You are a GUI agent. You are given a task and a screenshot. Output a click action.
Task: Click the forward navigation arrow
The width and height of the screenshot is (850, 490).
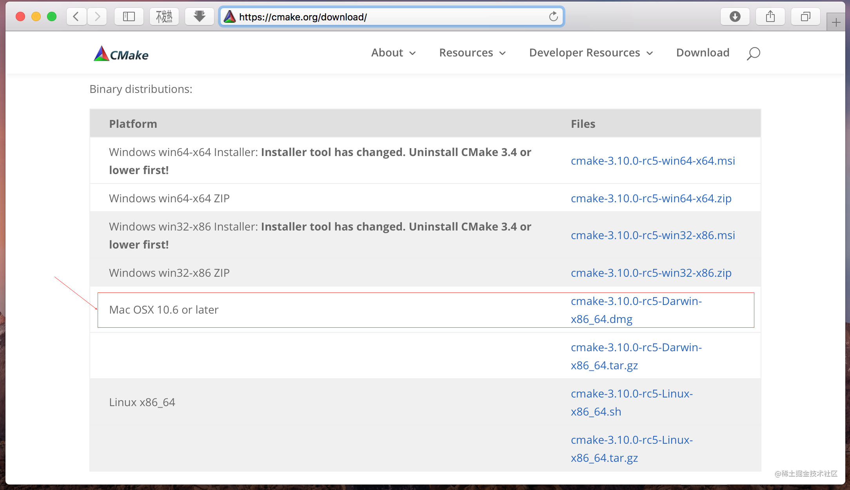coord(97,16)
